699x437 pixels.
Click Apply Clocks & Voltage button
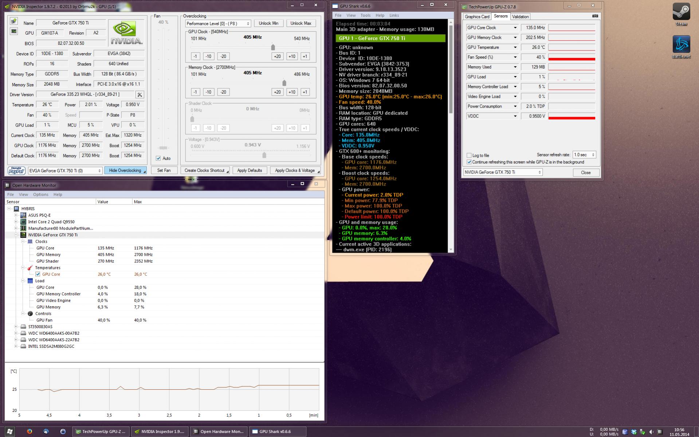(x=295, y=171)
